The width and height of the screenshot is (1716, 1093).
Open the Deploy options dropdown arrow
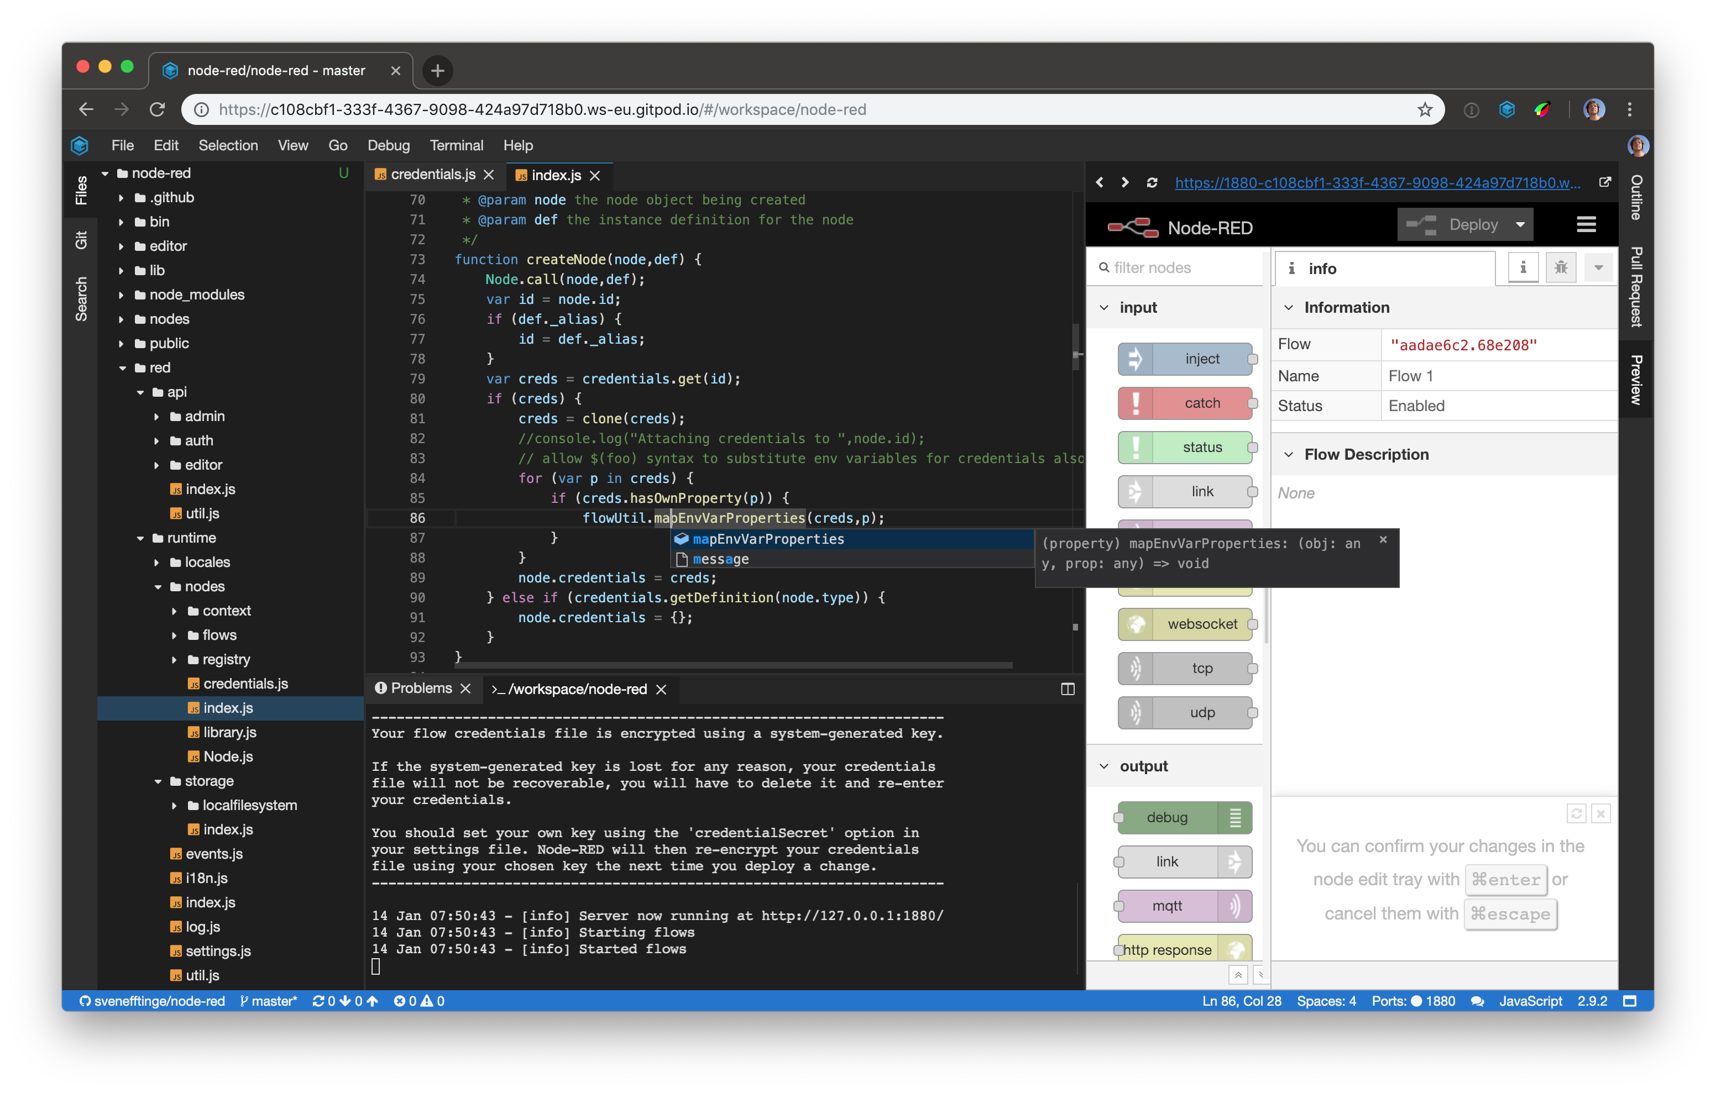[1520, 225]
